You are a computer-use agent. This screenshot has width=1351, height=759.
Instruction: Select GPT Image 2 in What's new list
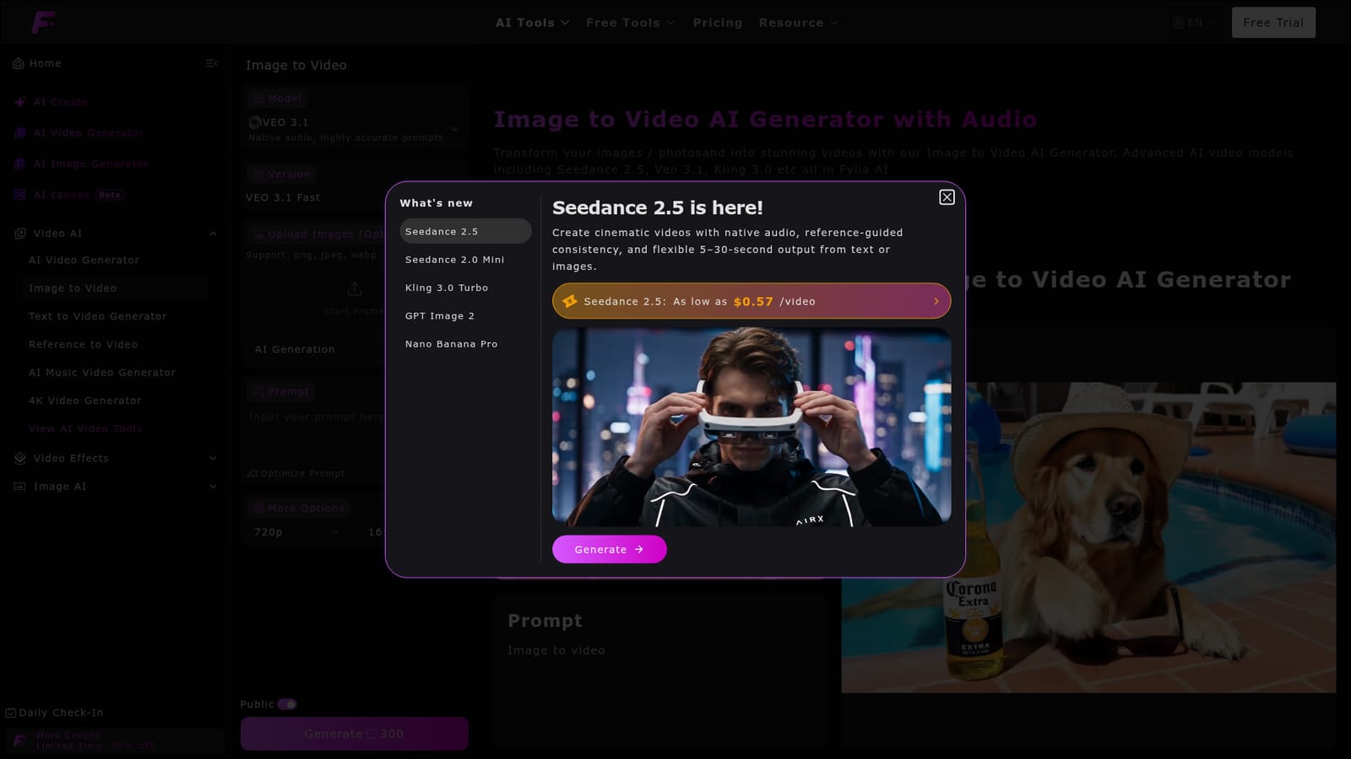pos(465,316)
